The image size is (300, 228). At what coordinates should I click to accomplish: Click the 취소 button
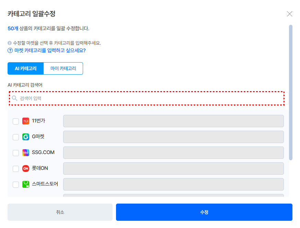coord(60,212)
